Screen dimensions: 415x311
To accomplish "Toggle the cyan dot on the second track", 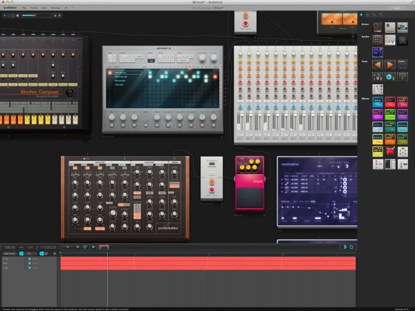I will click(x=30, y=263).
